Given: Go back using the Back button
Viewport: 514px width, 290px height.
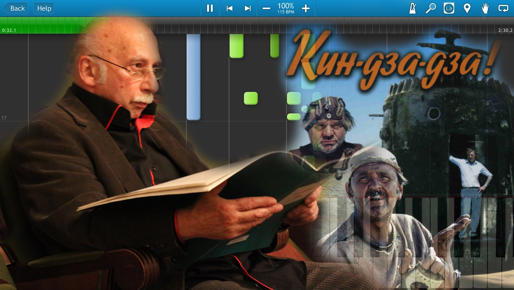Looking at the screenshot, I should (x=15, y=8).
